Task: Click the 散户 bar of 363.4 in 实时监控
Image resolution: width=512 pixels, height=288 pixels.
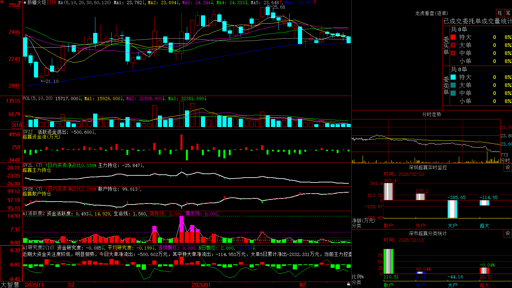Action: coord(388,192)
